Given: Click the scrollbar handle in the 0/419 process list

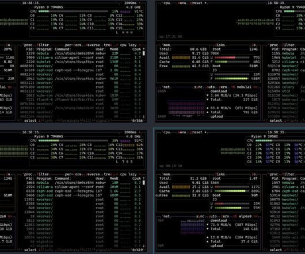Looking at the screenshot, I should pos(144,183).
